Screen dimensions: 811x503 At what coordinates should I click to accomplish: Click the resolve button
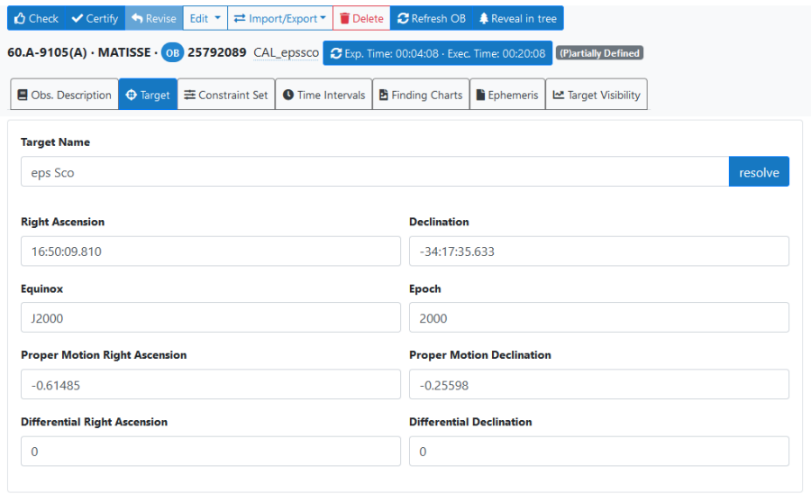[x=758, y=172]
